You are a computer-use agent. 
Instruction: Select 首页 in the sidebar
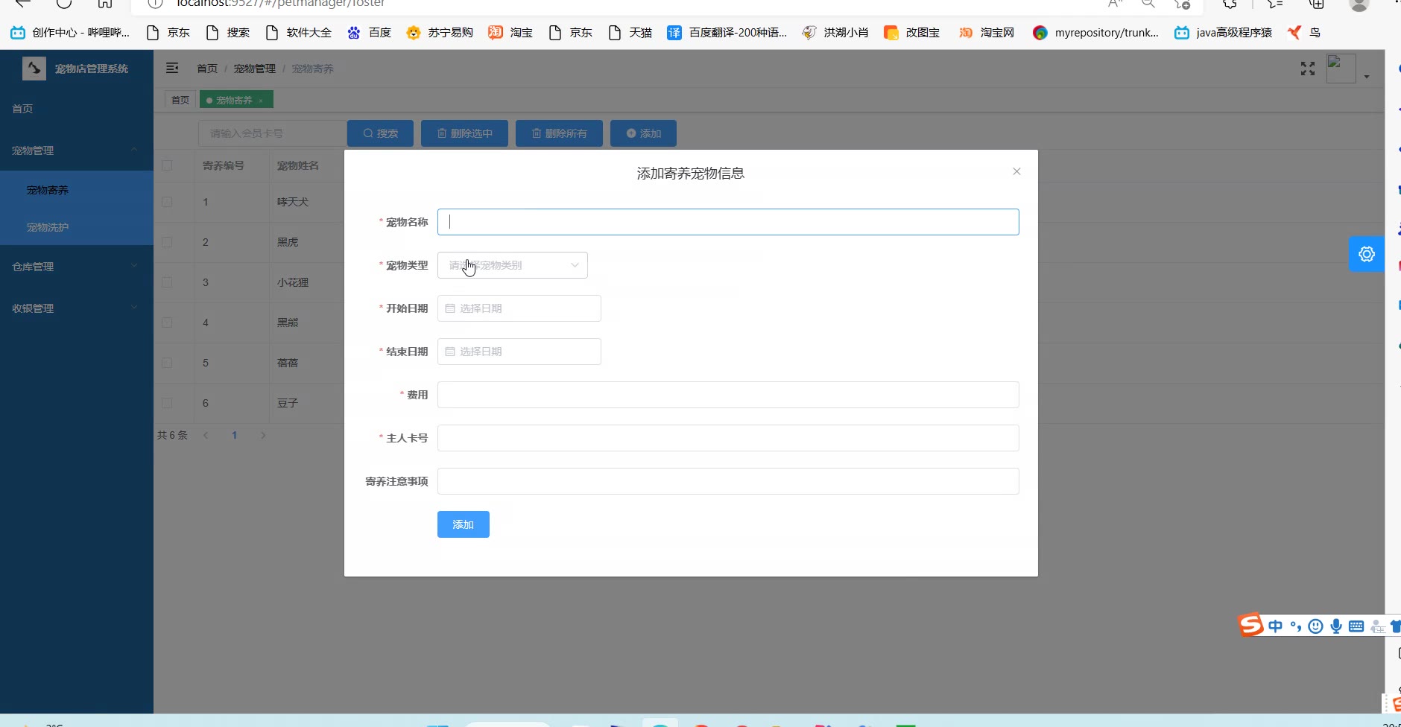pyautogui.click(x=77, y=109)
